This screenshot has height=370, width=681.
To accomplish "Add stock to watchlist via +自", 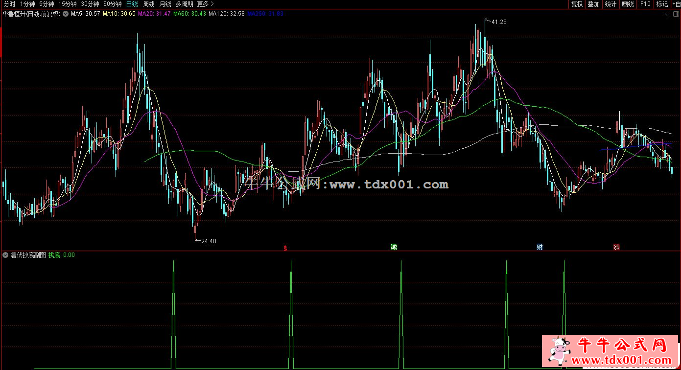I will pos(676,4).
